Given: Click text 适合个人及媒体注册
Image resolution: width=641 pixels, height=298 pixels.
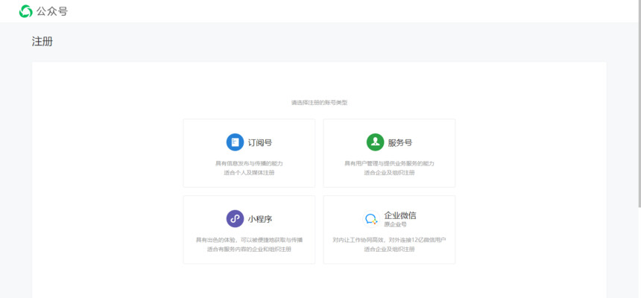Looking at the screenshot, I should [250, 173].
